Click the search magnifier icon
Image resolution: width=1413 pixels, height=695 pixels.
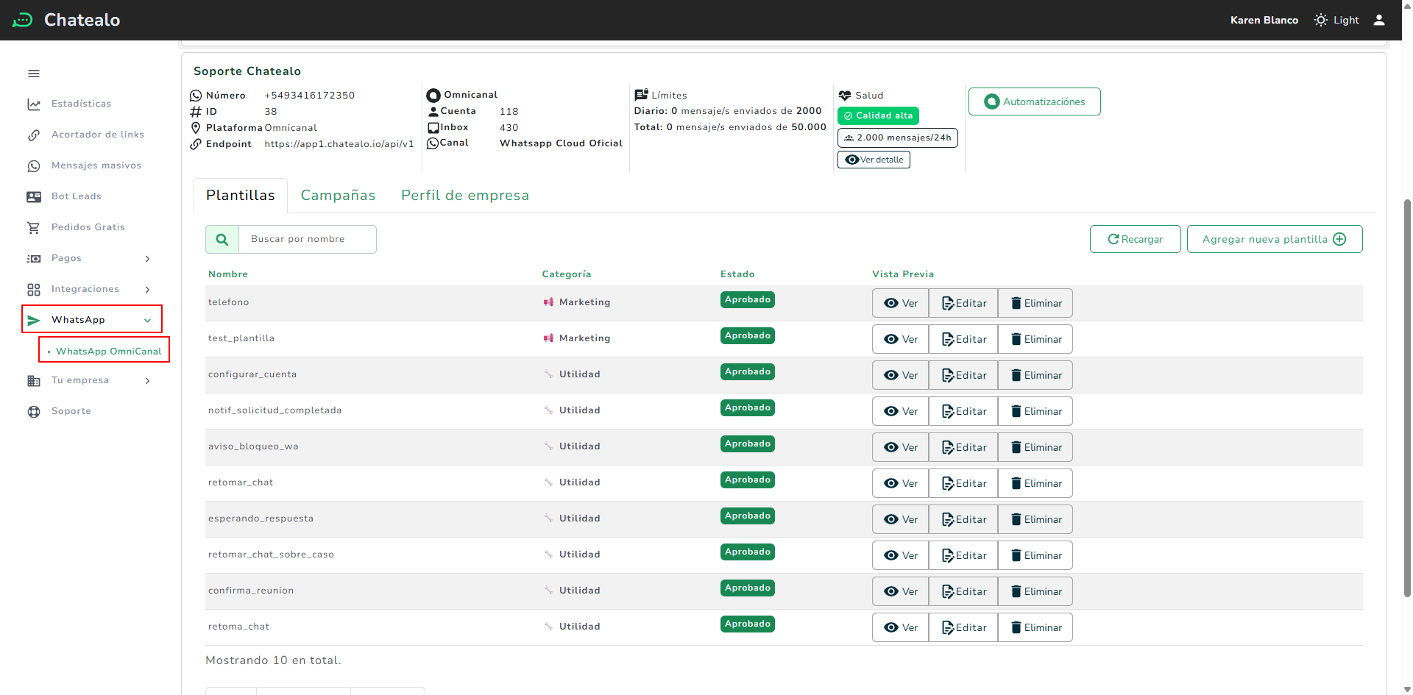coord(222,240)
